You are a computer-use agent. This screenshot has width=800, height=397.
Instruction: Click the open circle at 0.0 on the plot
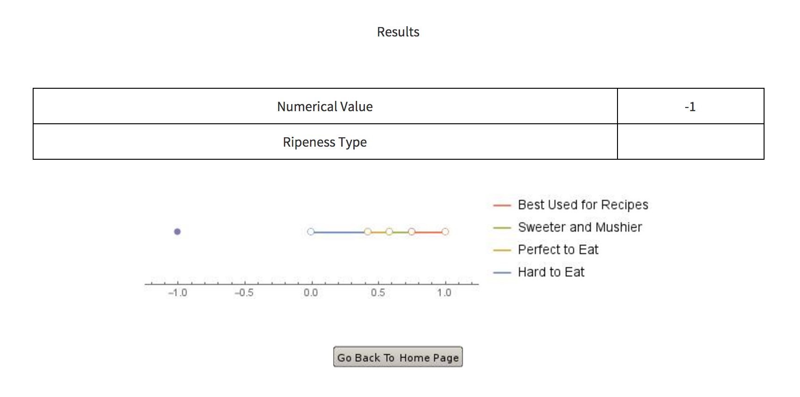[x=311, y=232]
